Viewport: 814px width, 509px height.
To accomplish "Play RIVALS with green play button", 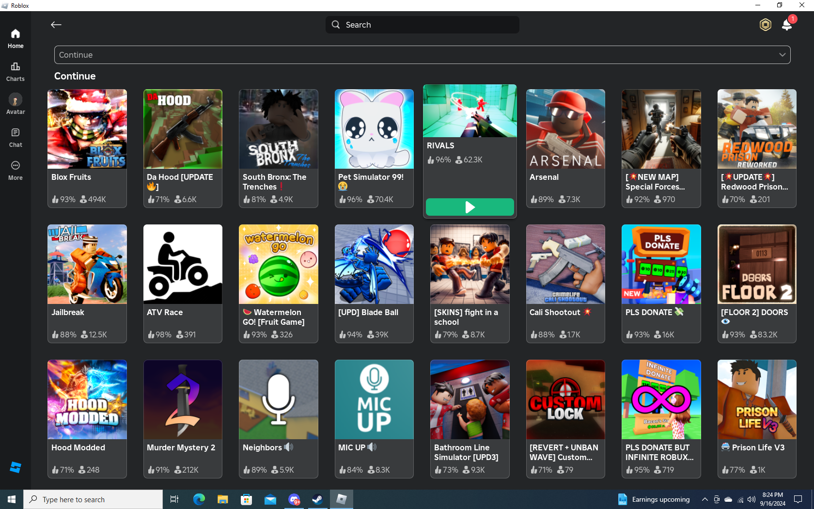I will 470,207.
